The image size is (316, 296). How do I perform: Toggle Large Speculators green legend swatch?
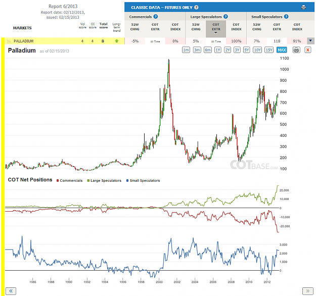click(x=88, y=181)
